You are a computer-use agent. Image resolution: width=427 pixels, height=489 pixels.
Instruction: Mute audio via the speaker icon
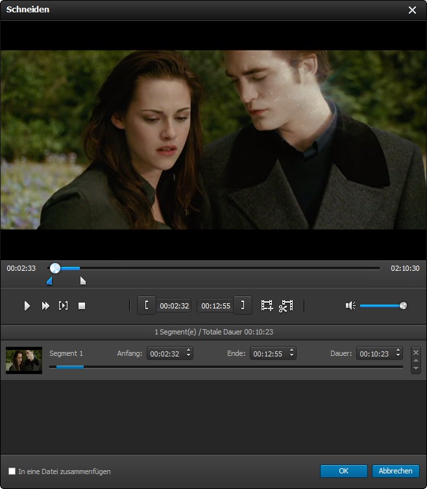(x=350, y=306)
